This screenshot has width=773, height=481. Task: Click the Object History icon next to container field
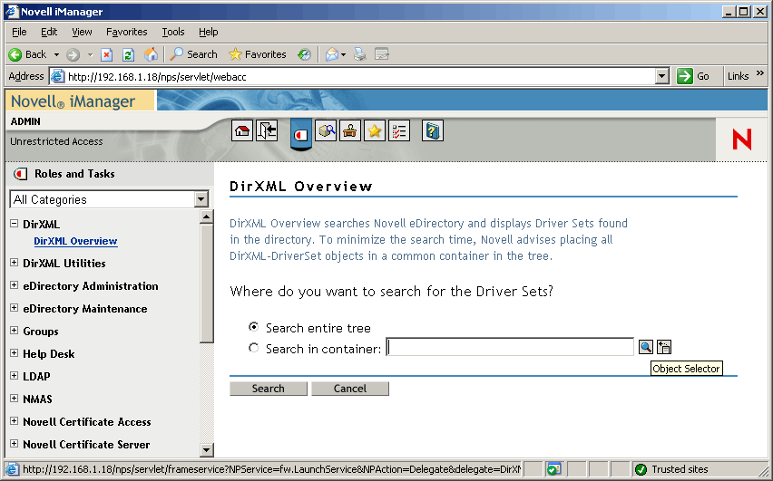tap(664, 347)
